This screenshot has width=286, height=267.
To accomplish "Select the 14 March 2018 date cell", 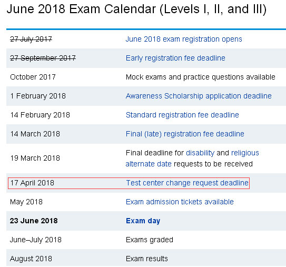I will coord(35,134).
